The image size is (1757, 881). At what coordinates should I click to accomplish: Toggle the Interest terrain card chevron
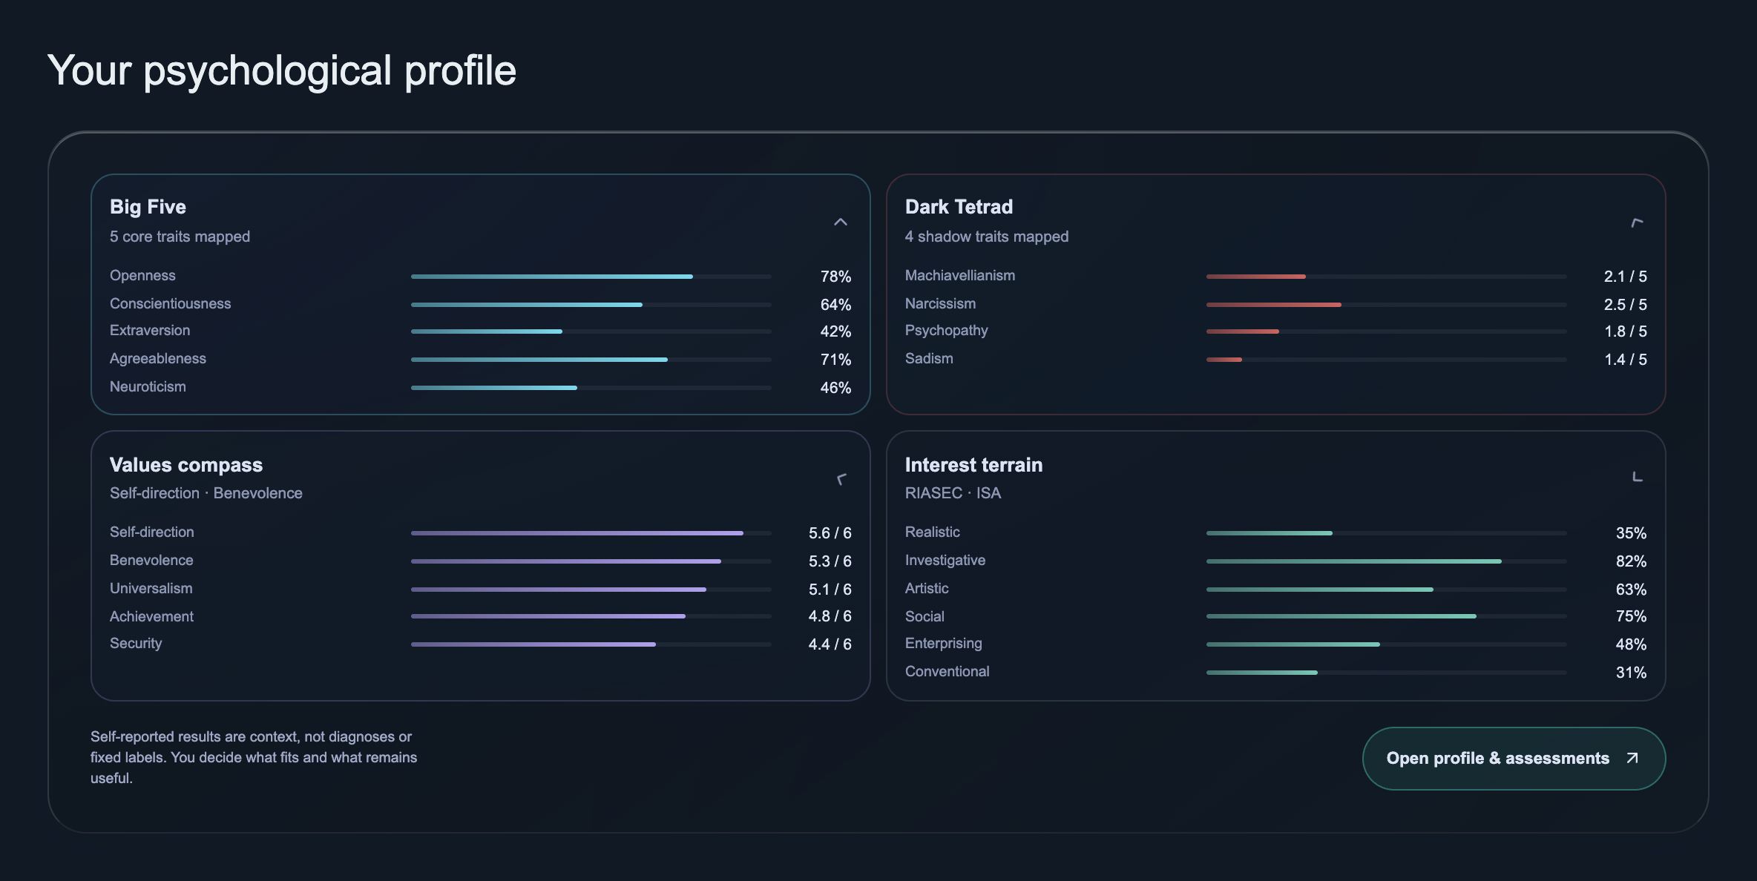[x=1637, y=477]
